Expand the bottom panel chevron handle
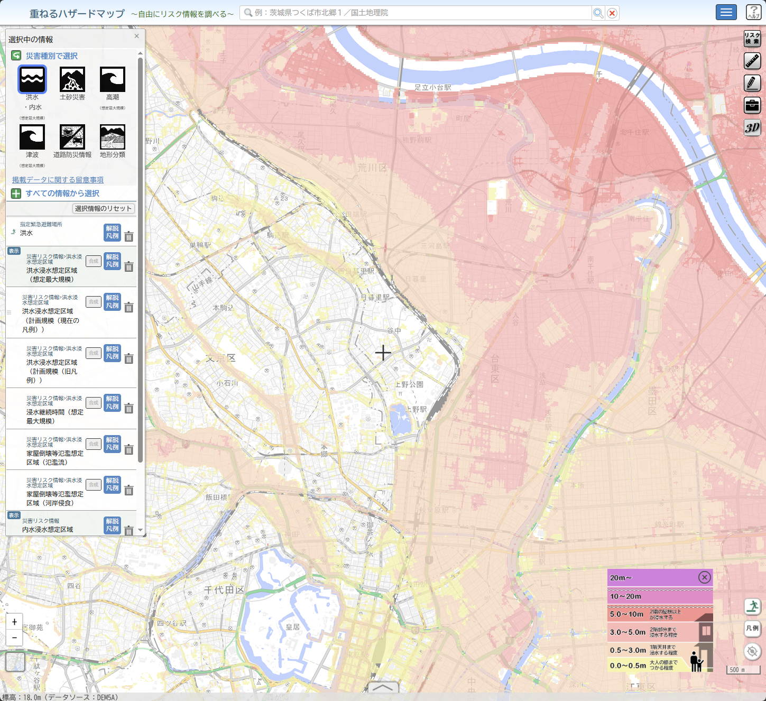 click(383, 687)
